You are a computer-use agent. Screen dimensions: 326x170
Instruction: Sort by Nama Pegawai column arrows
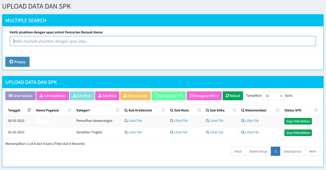click(70, 110)
